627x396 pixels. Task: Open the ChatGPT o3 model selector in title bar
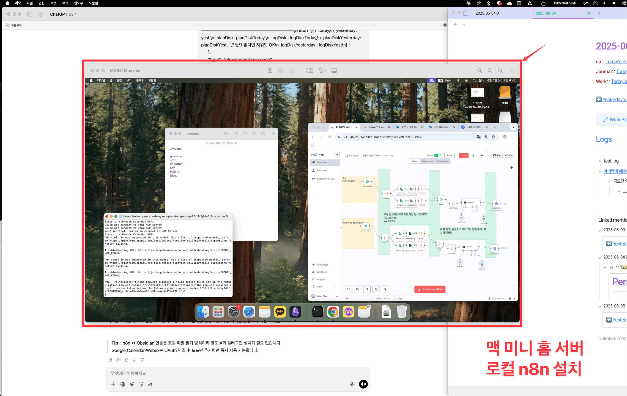click(63, 14)
